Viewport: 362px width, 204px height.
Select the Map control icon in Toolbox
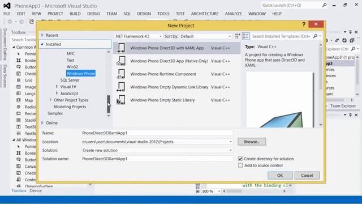(x=19, y=100)
